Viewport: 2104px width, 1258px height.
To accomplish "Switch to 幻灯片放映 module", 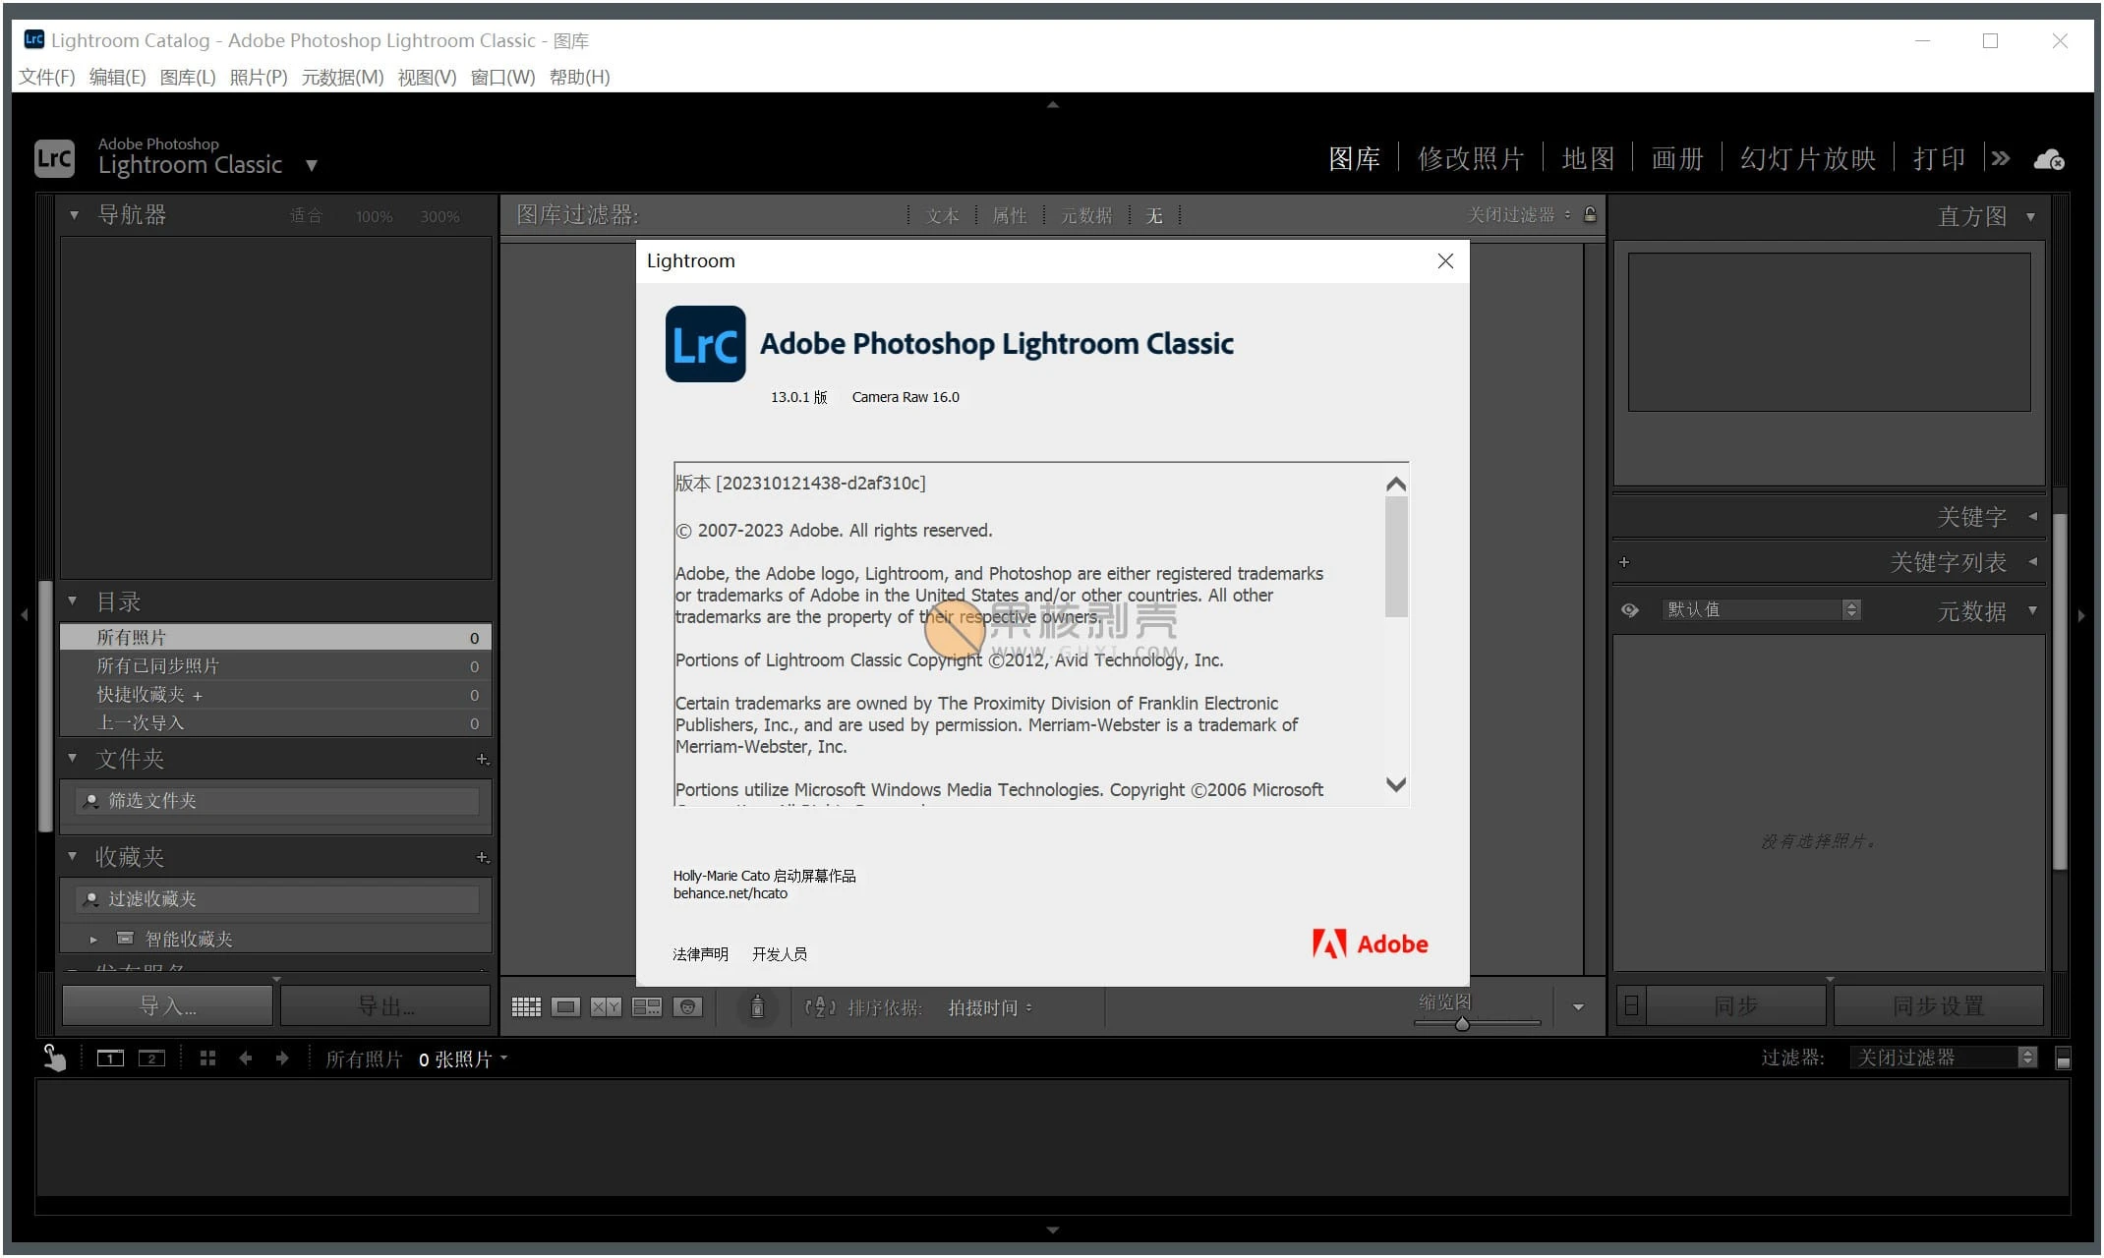I will click(x=1807, y=158).
